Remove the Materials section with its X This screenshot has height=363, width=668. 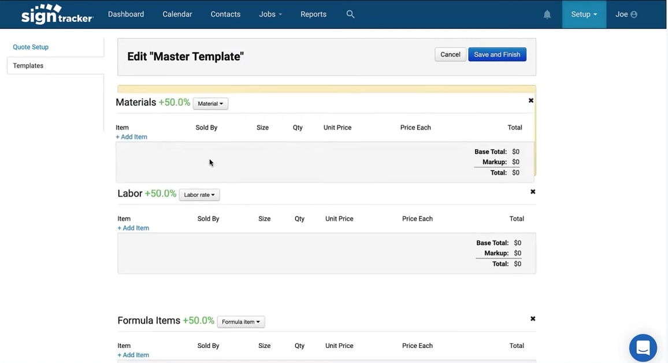point(531,101)
